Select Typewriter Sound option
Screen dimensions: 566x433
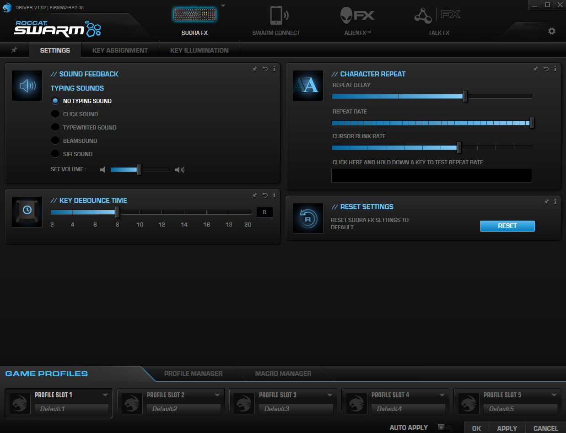[85, 128]
